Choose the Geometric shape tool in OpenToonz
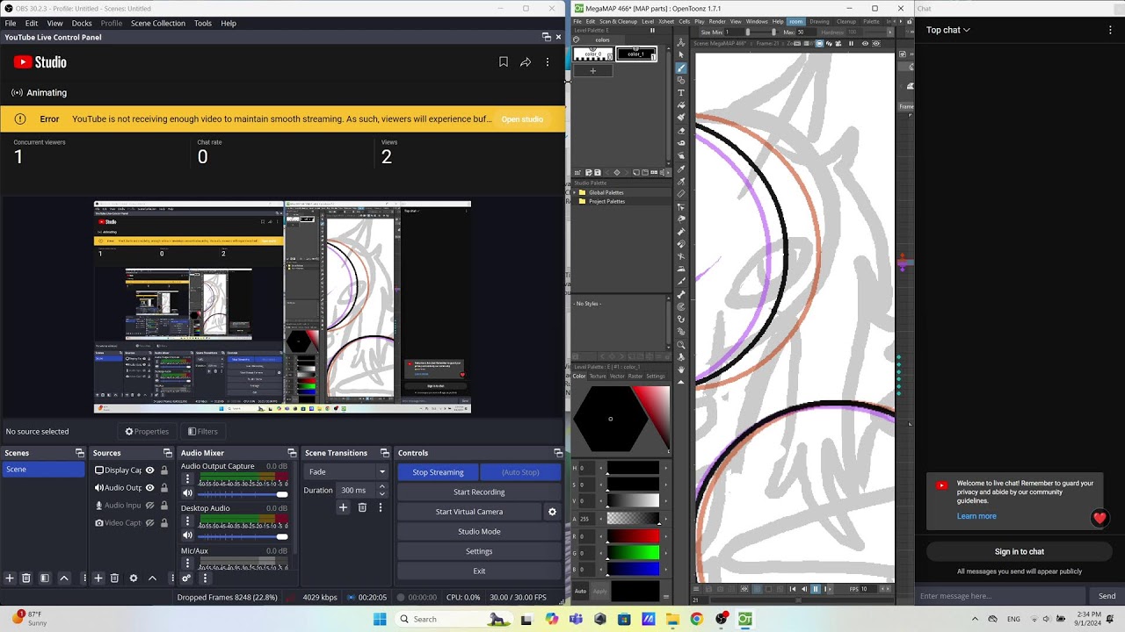1125x632 pixels. (x=681, y=80)
